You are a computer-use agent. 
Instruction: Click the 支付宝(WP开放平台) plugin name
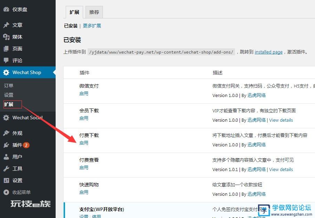(x=102, y=209)
